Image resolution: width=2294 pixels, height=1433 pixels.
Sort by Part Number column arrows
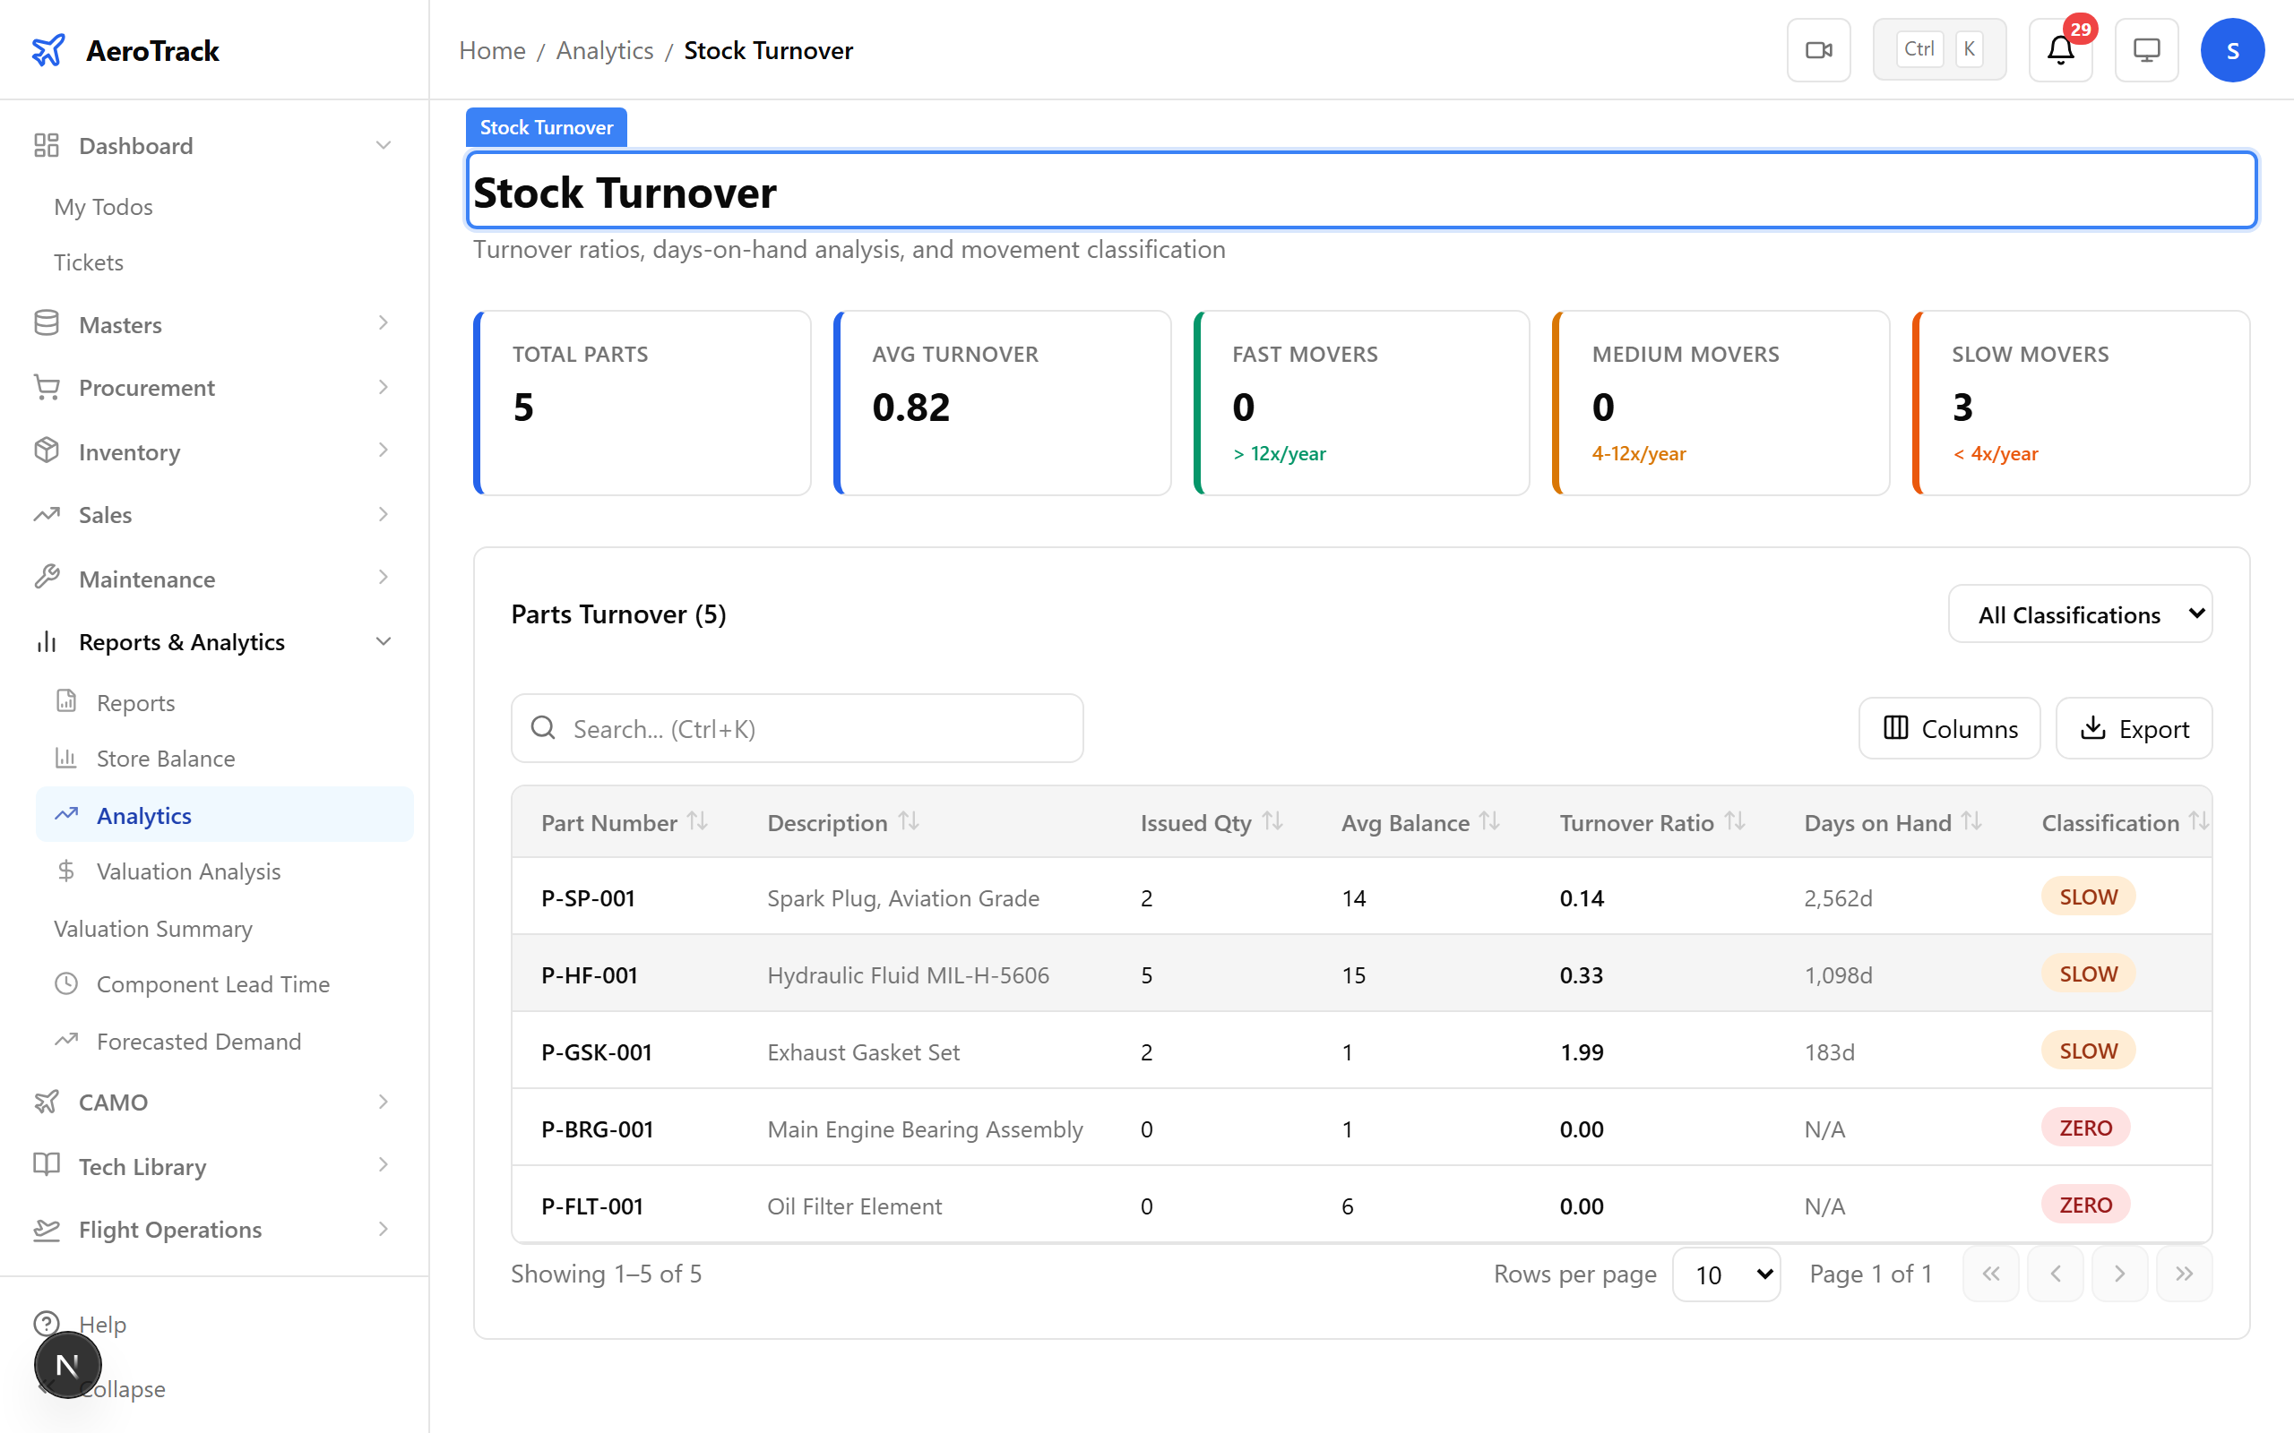coord(698,821)
